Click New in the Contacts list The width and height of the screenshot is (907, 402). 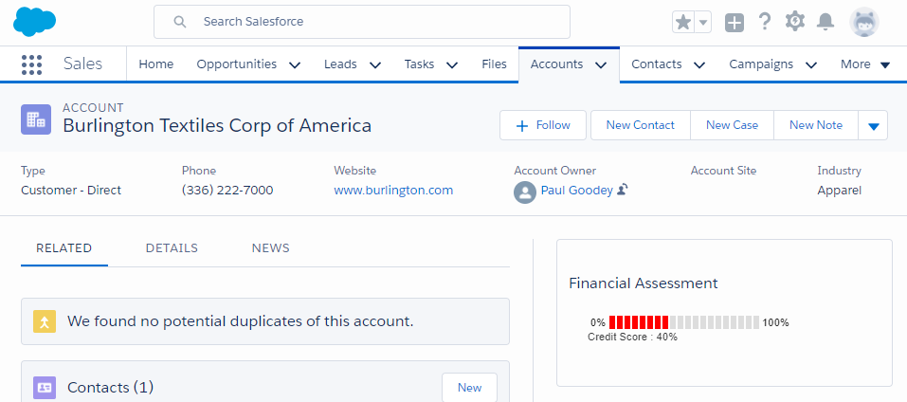pyautogui.click(x=470, y=388)
